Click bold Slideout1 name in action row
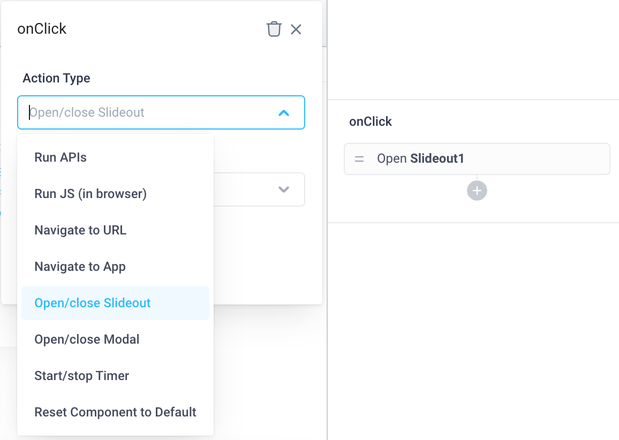619x440 pixels. pyautogui.click(x=437, y=159)
